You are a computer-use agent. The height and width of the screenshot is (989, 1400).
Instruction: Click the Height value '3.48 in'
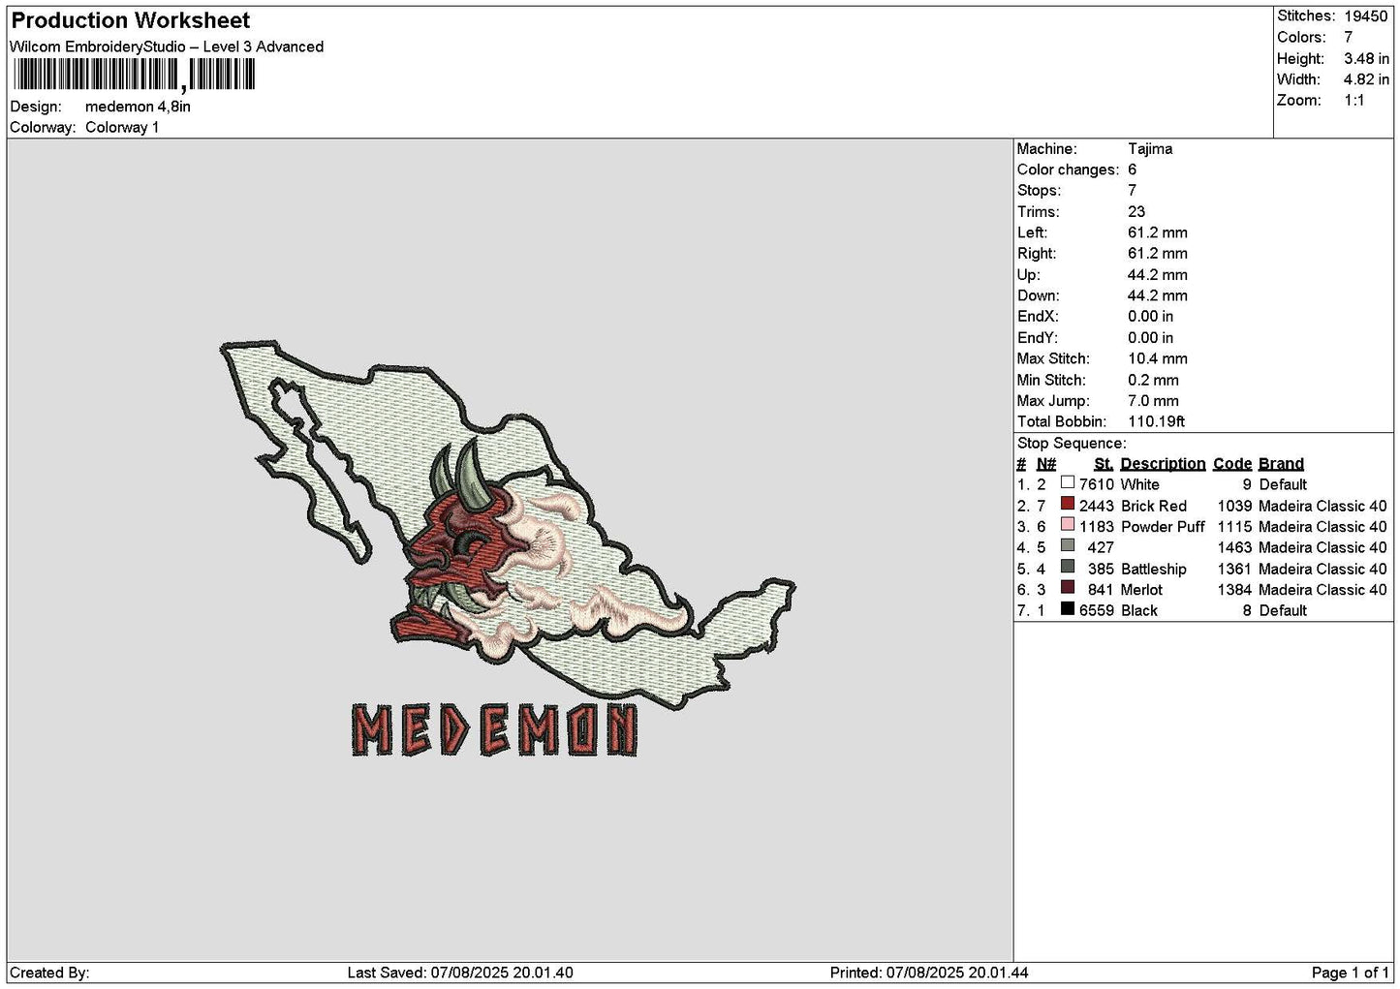(1366, 59)
